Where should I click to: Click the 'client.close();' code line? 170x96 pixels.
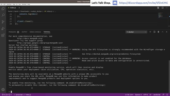(25, 21)
